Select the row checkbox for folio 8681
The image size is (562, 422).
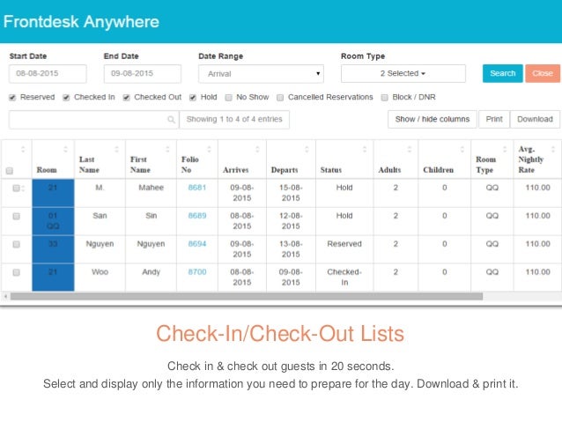(x=16, y=188)
